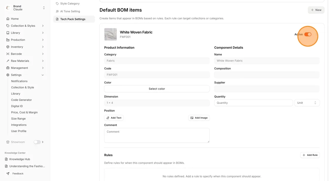Expand the Management submenu chevron
The image size is (329, 181).
(x=43, y=68)
